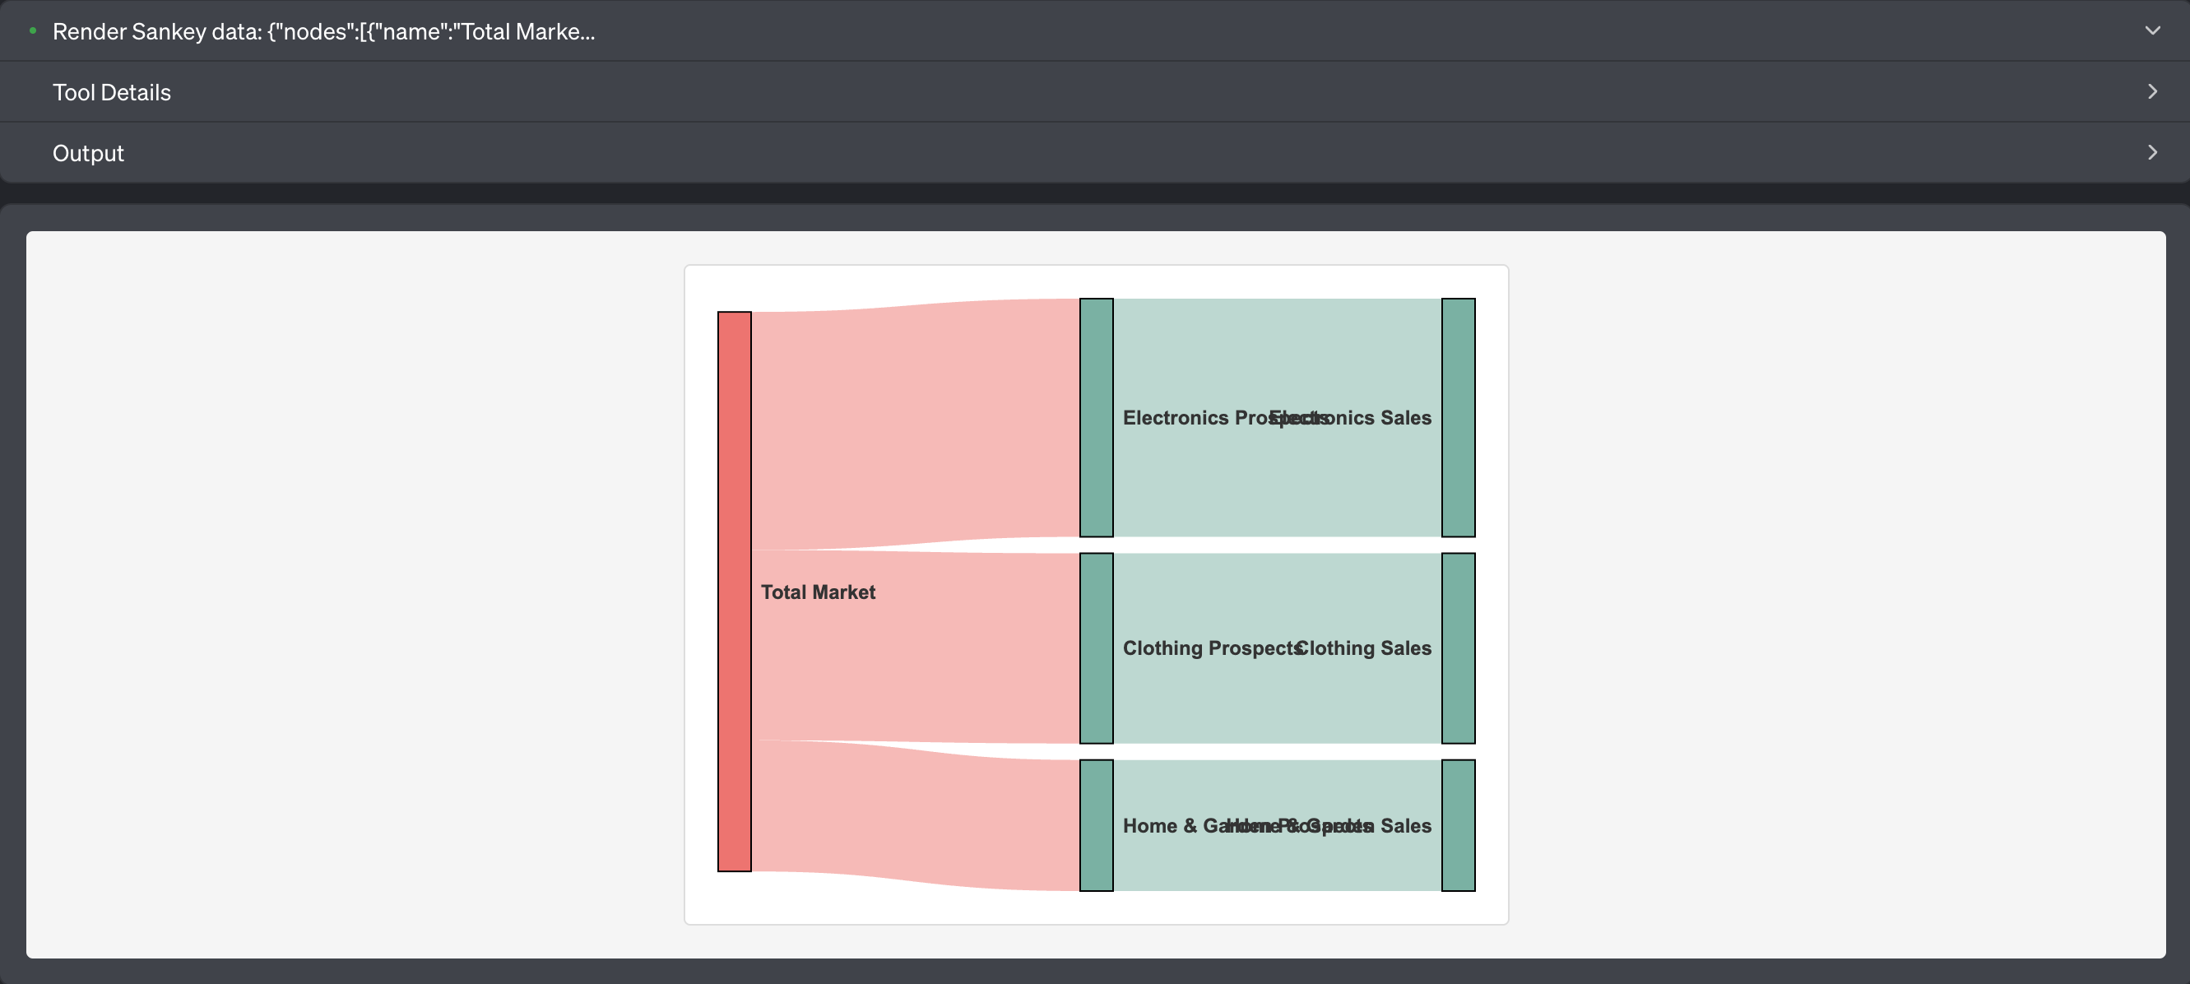Select the Home & Garden Prospects node bar
This screenshot has height=984, width=2190.
click(1096, 825)
